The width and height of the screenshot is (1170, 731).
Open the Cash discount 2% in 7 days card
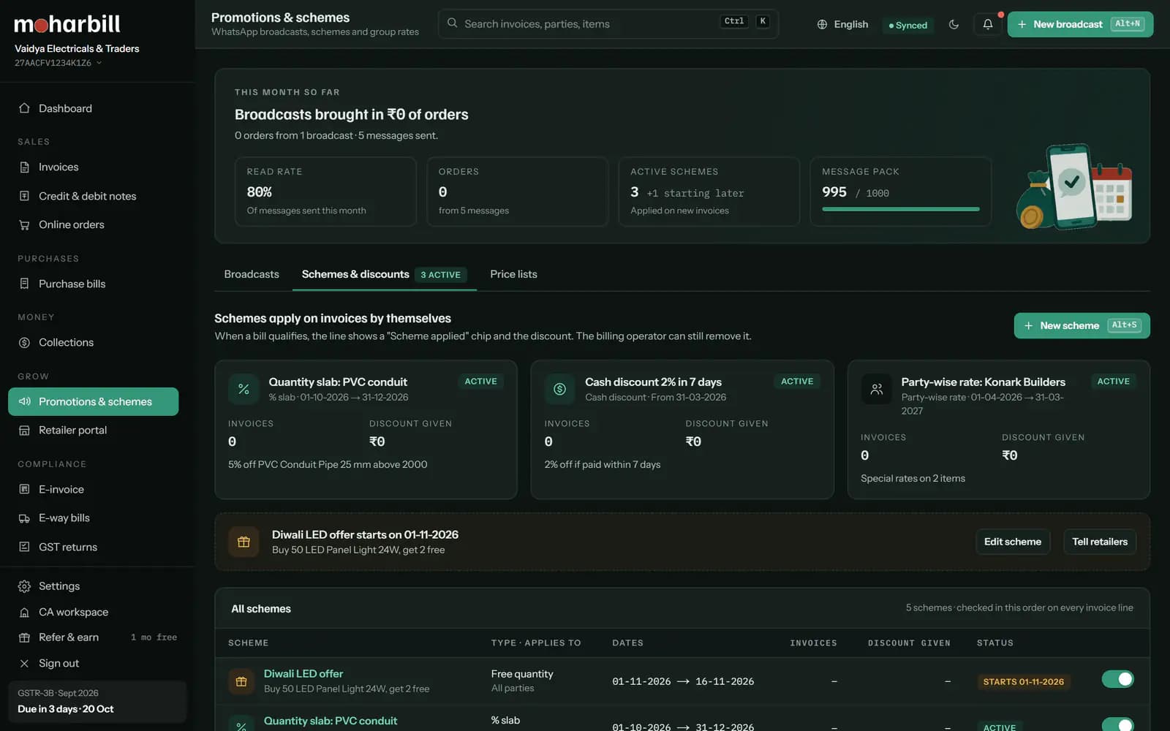tap(682, 429)
